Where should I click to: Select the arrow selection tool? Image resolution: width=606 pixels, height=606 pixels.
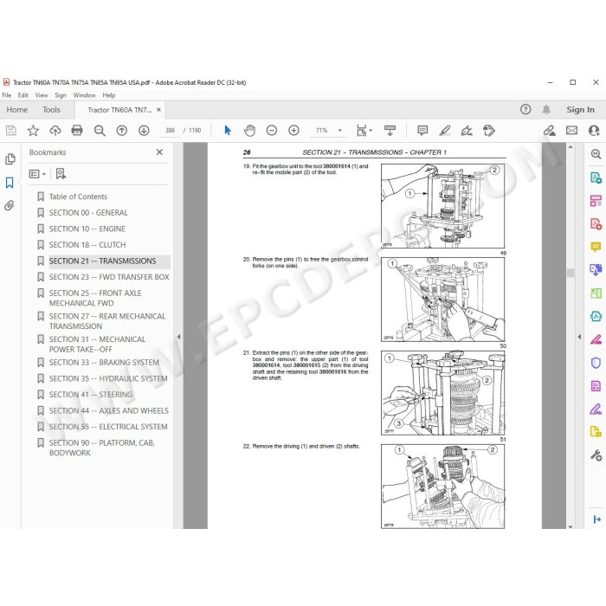tap(228, 131)
